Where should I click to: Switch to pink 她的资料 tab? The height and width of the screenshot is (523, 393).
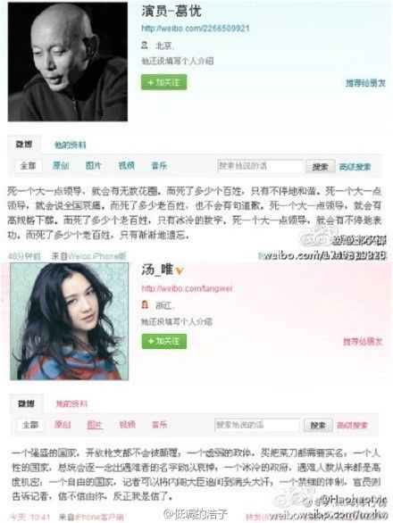pyautogui.click(x=71, y=404)
